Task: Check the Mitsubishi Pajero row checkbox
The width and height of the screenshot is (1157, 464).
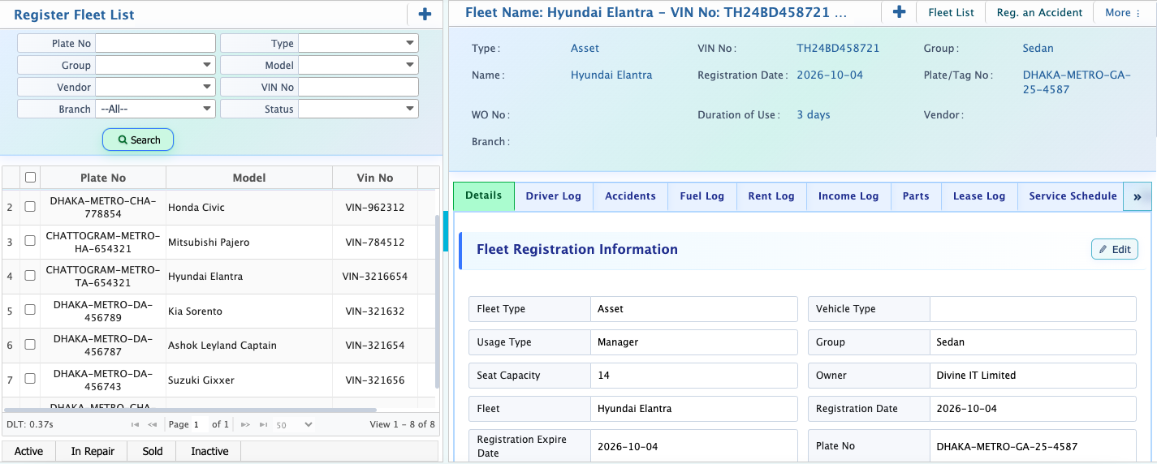Action: [x=30, y=241]
